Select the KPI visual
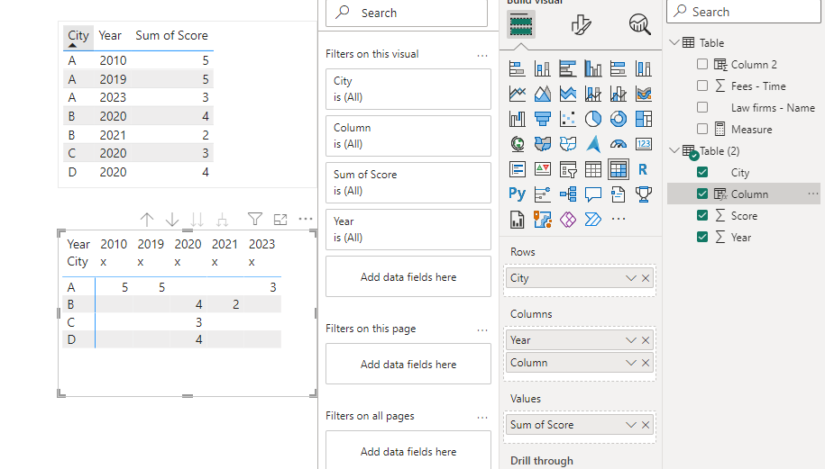 click(543, 169)
